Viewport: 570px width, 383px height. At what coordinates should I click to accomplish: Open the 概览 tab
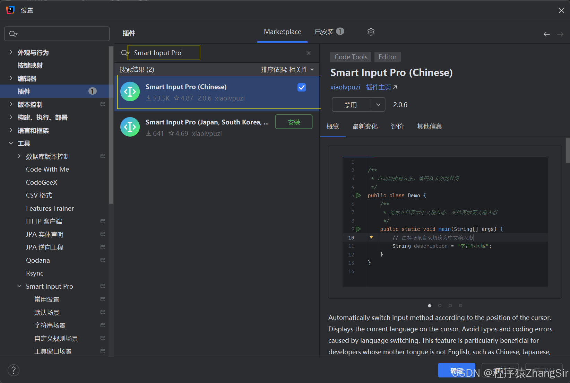click(333, 127)
